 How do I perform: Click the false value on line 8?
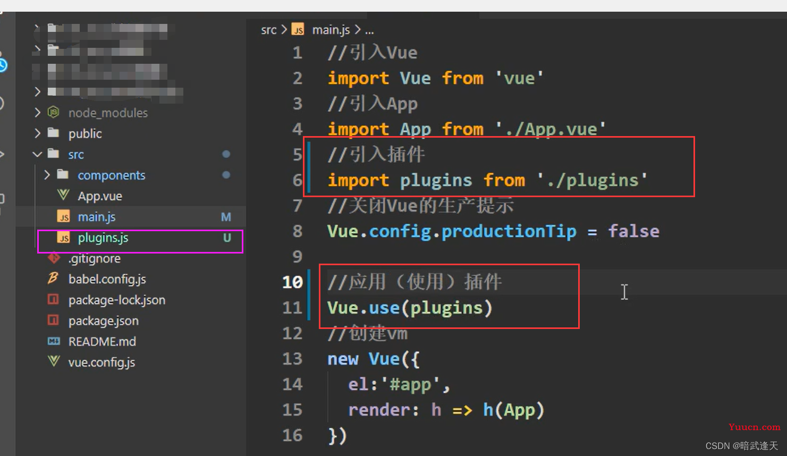coord(634,231)
